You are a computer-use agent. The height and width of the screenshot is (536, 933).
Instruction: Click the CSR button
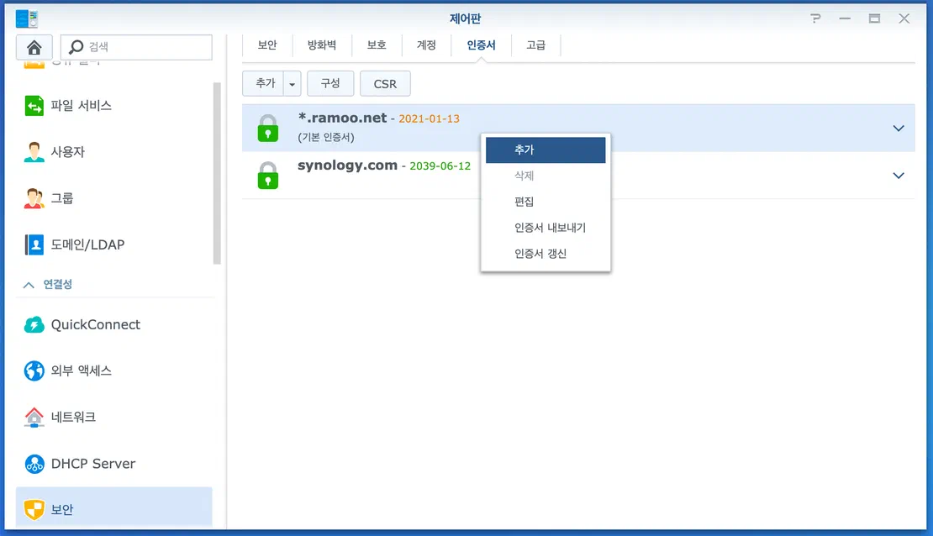coord(385,84)
